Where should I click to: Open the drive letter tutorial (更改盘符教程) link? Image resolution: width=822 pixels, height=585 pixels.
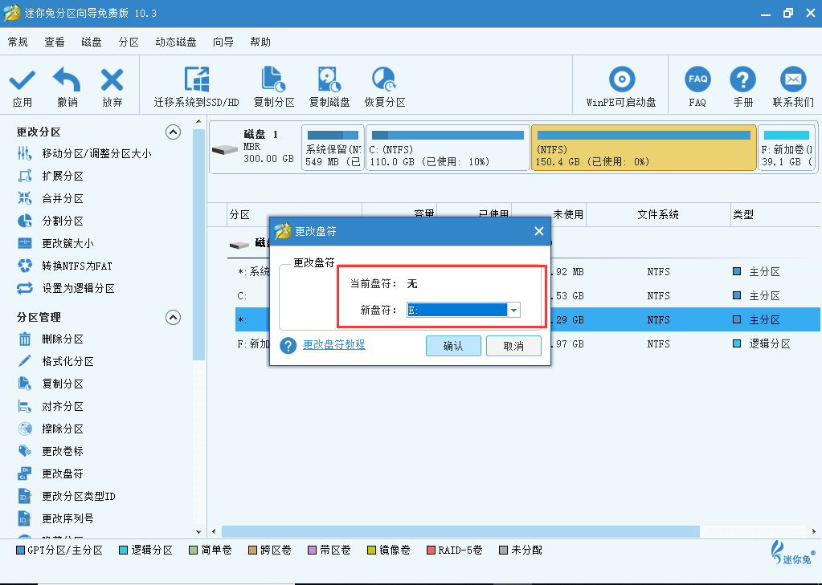pyautogui.click(x=334, y=344)
